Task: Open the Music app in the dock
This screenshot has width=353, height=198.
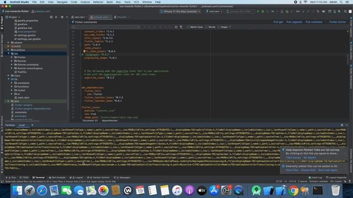Action: 177,190
